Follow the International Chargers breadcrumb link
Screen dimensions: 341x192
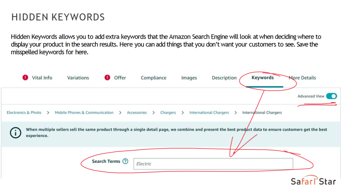[209, 113]
